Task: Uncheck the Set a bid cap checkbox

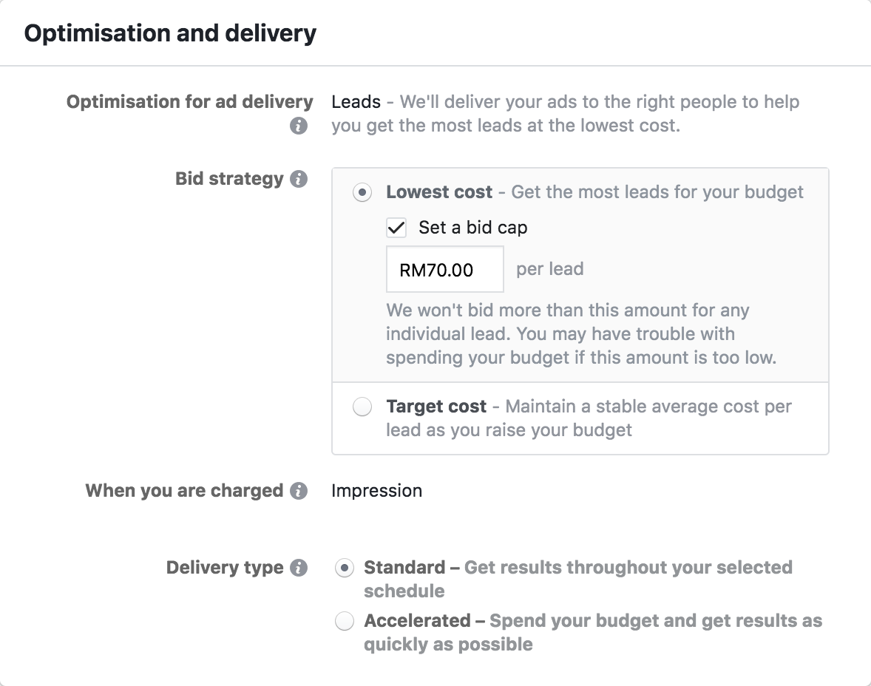Action: tap(396, 228)
